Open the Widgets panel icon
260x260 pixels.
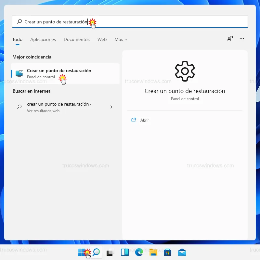[125, 252]
